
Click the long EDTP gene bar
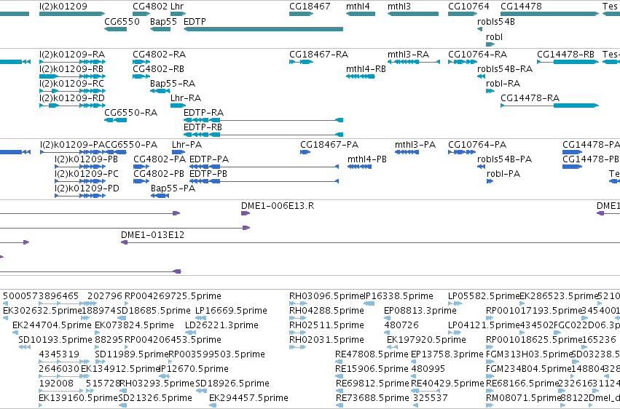tap(263, 29)
